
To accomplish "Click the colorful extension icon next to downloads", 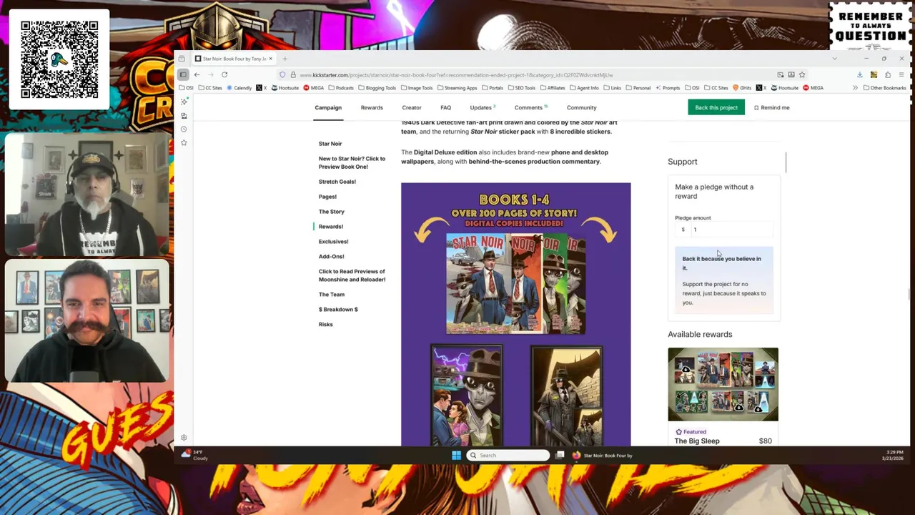I will (x=874, y=74).
